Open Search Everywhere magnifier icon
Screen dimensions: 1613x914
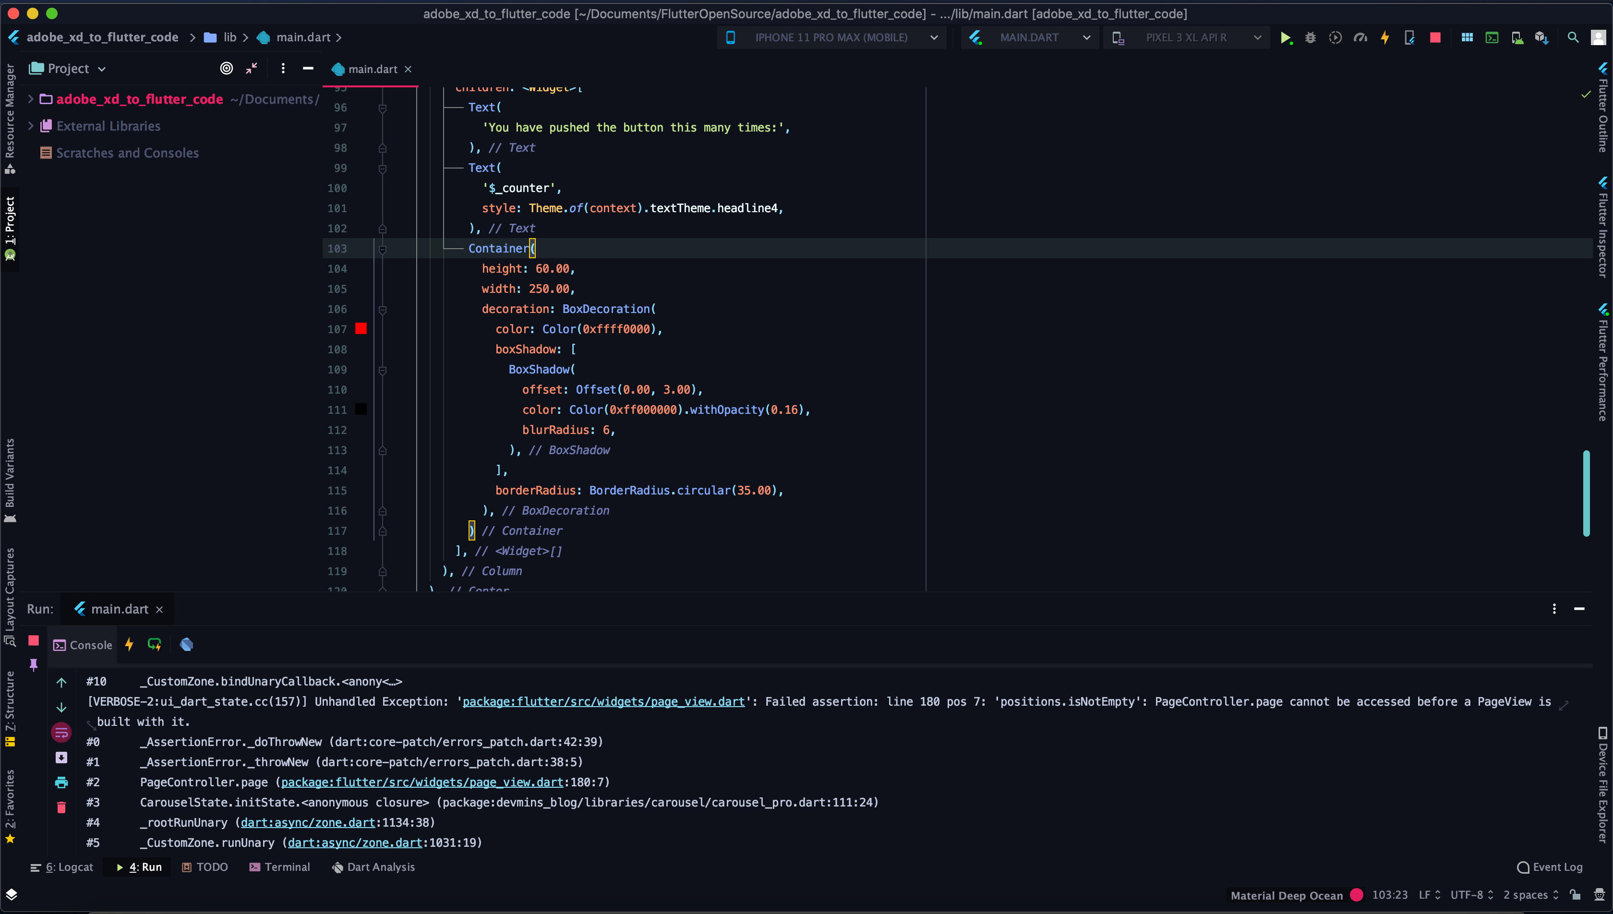tap(1573, 37)
